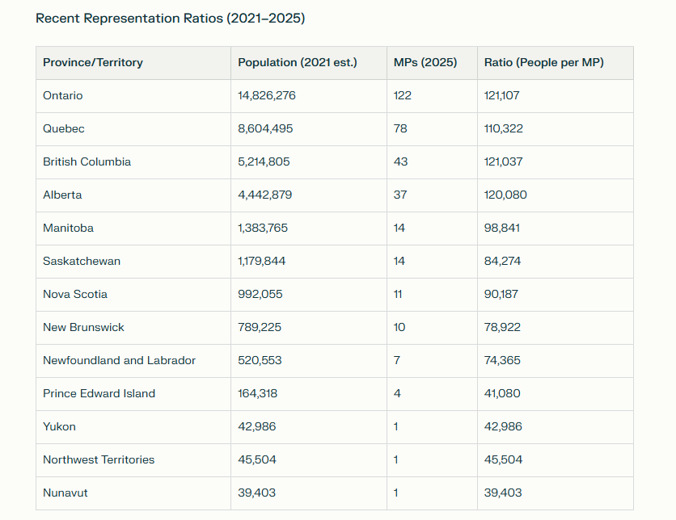Click the 'Recent Representation Ratios (2021–2025)' heading
The image size is (676, 520).
coord(171,18)
